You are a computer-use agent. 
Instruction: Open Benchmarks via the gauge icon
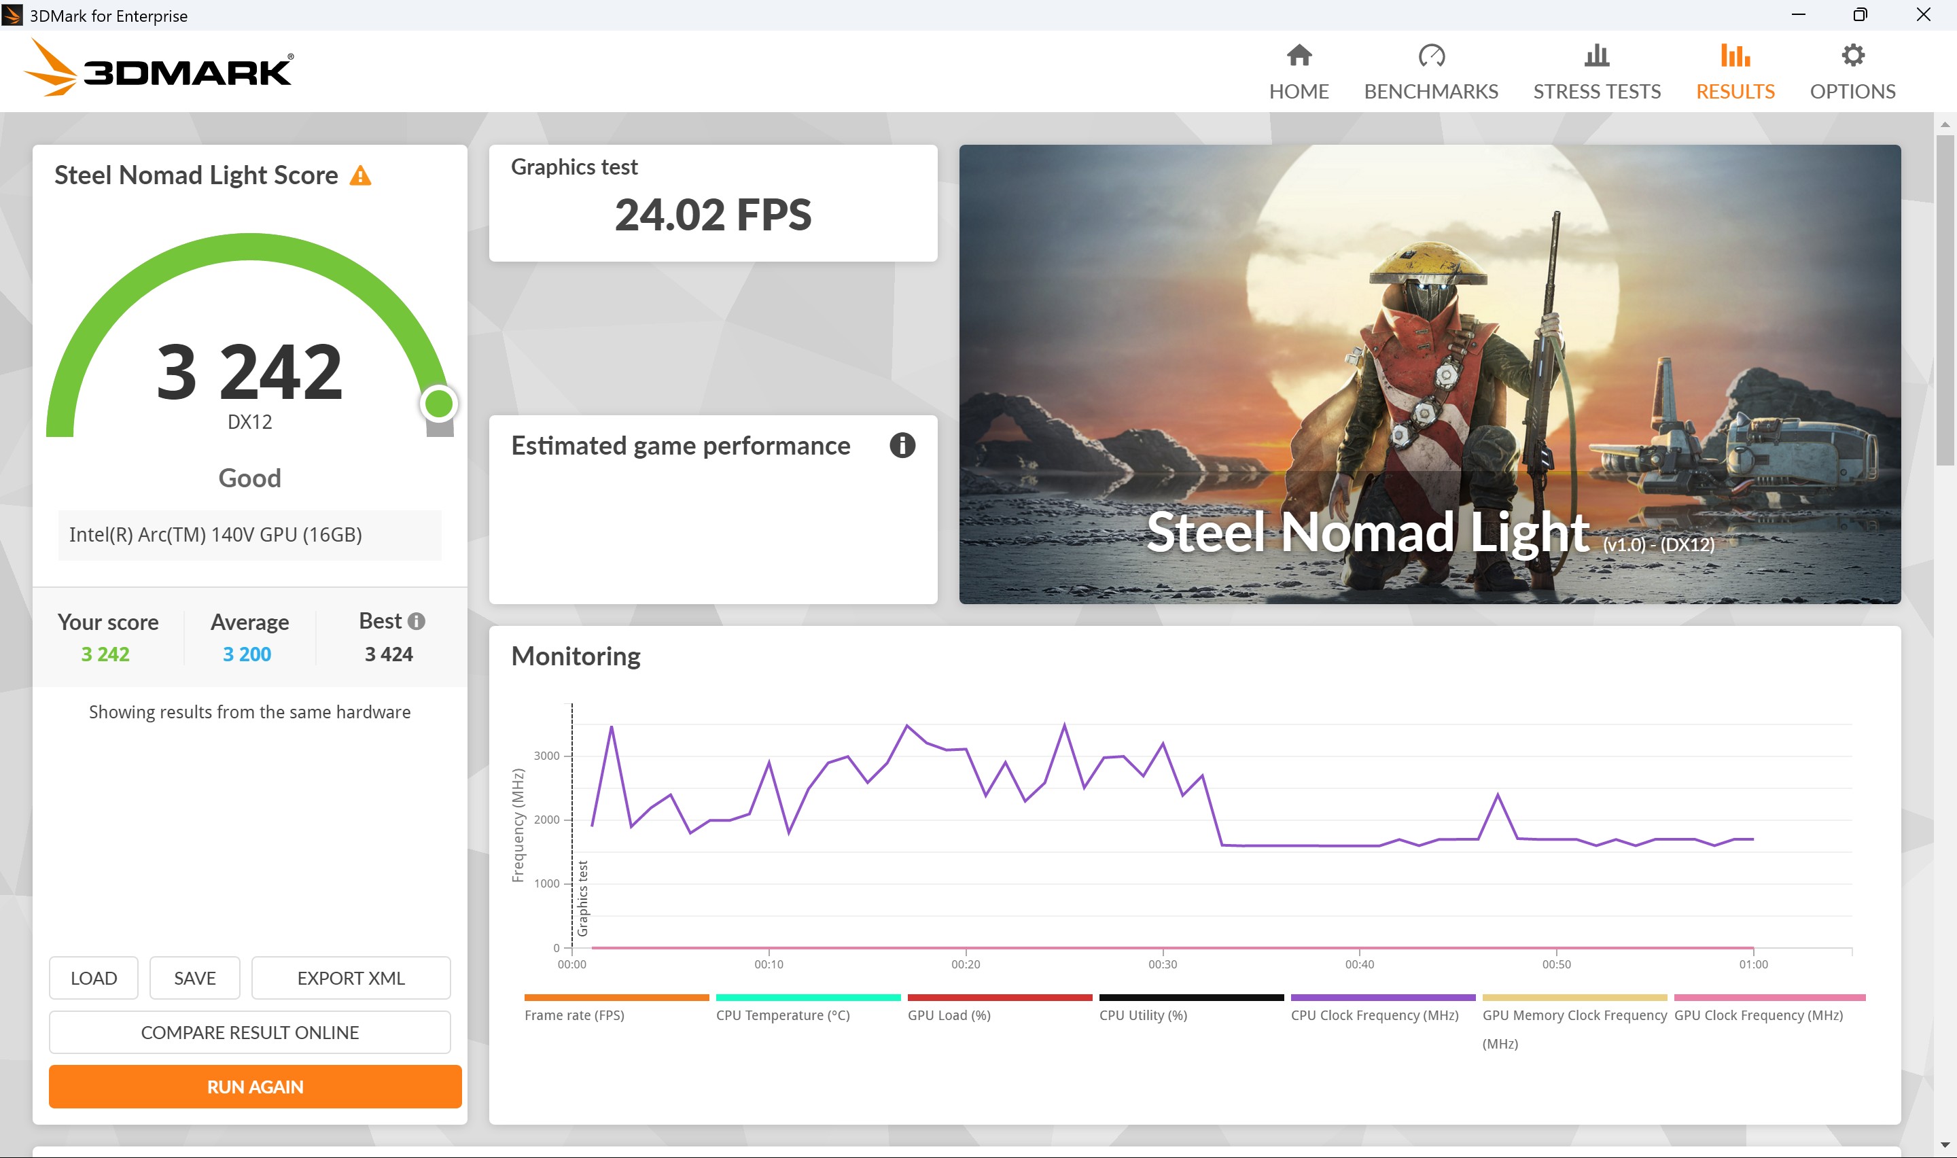[1430, 56]
